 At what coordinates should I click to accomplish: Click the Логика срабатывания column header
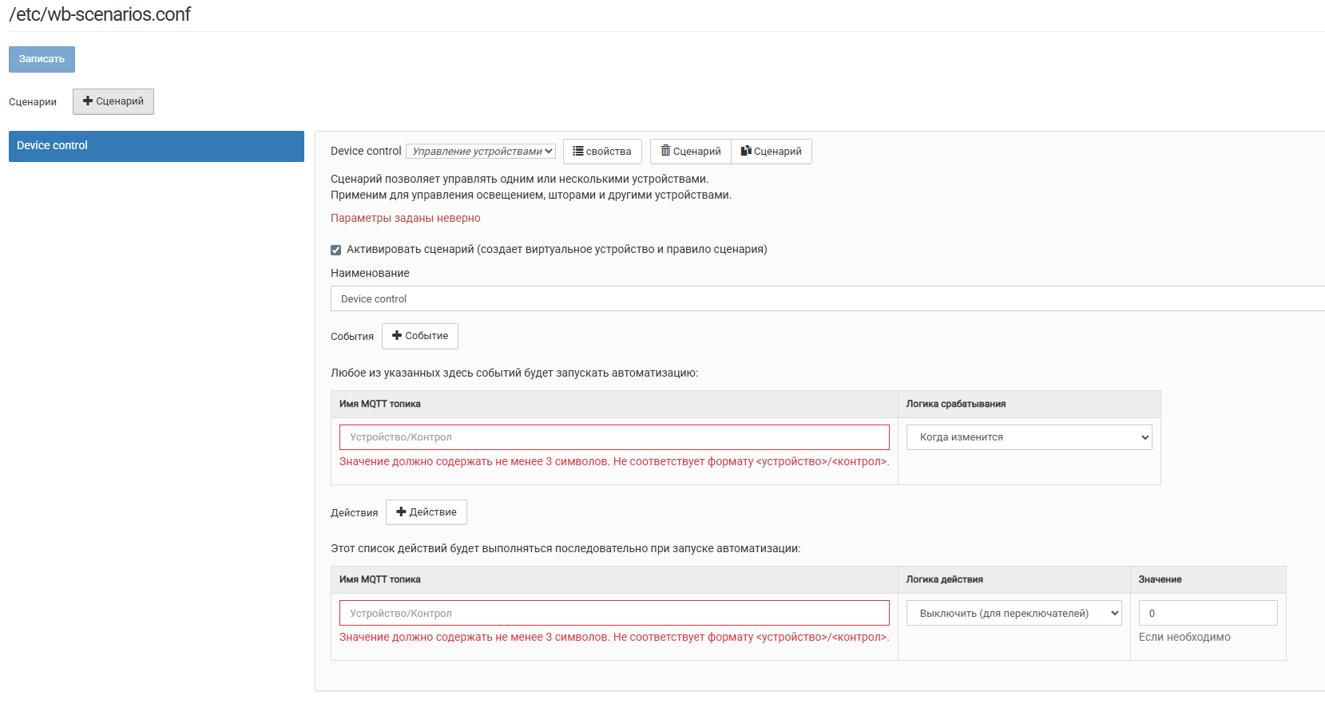956,404
